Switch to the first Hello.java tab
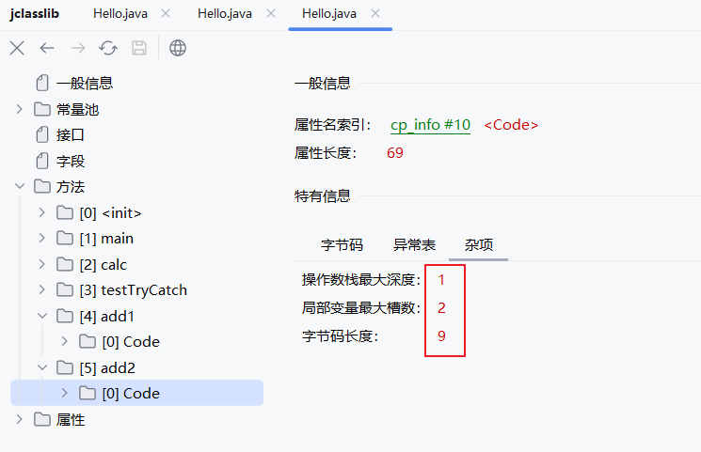Viewport: 701px width, 452px height. click(120, 14)
